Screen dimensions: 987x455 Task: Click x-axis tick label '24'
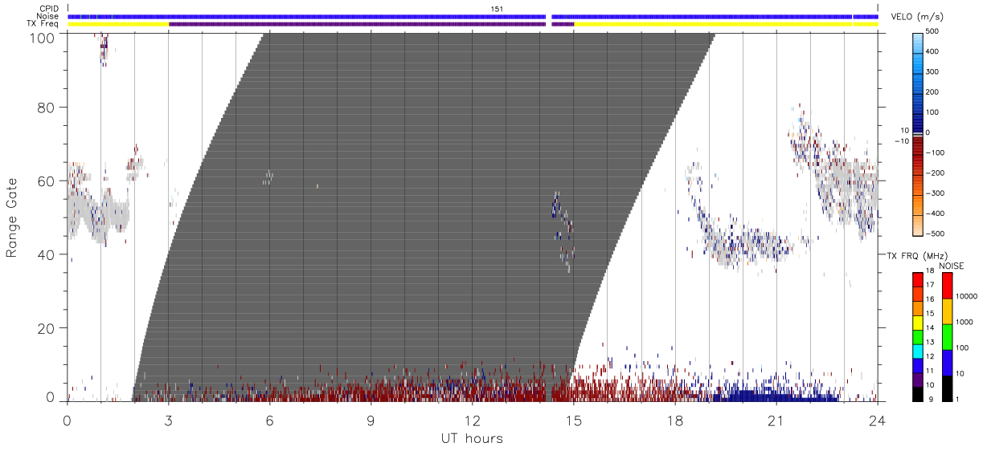877,420
